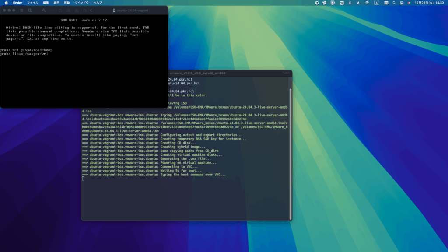Open Spotlight search magnifier icon

point(395,3)
